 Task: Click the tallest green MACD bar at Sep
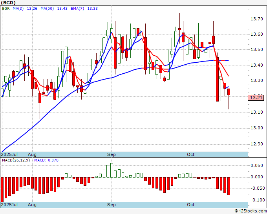[x=112, y=170]
